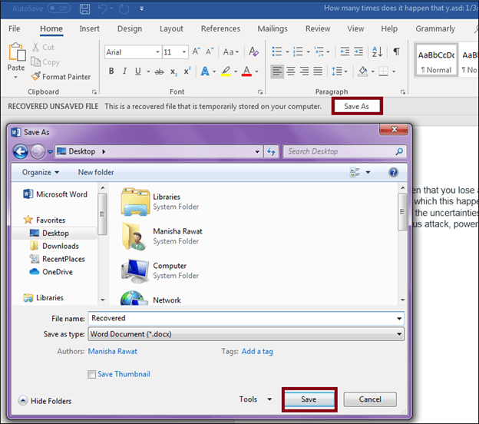Viewport: 479px width, 424px height.
Task: Open the Layout tab
Action: click(x=171, y=28)
